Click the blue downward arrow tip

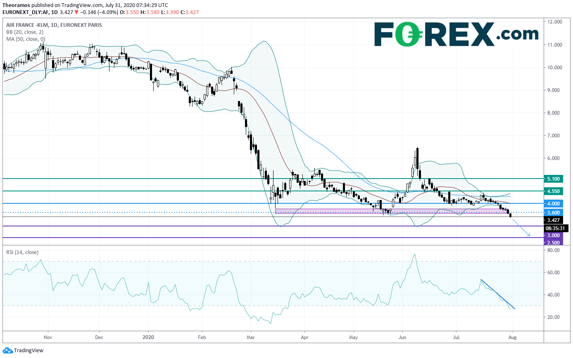click(x=528, y=235)
